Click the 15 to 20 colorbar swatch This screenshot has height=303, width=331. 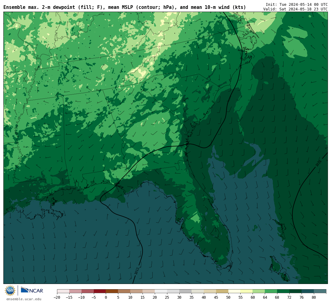click(x=149, y=291)
